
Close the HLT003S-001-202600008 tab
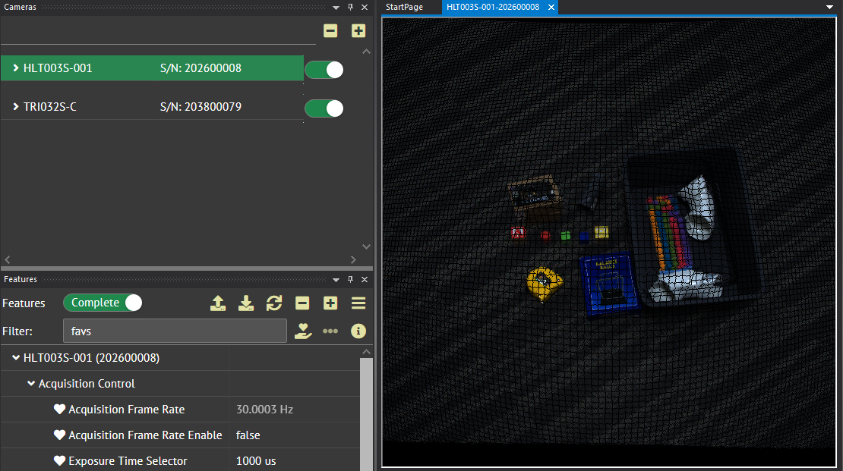(x=551, y=7)
